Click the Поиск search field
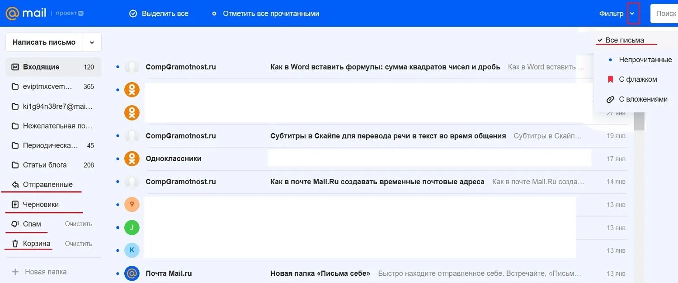 pos(664,14)
